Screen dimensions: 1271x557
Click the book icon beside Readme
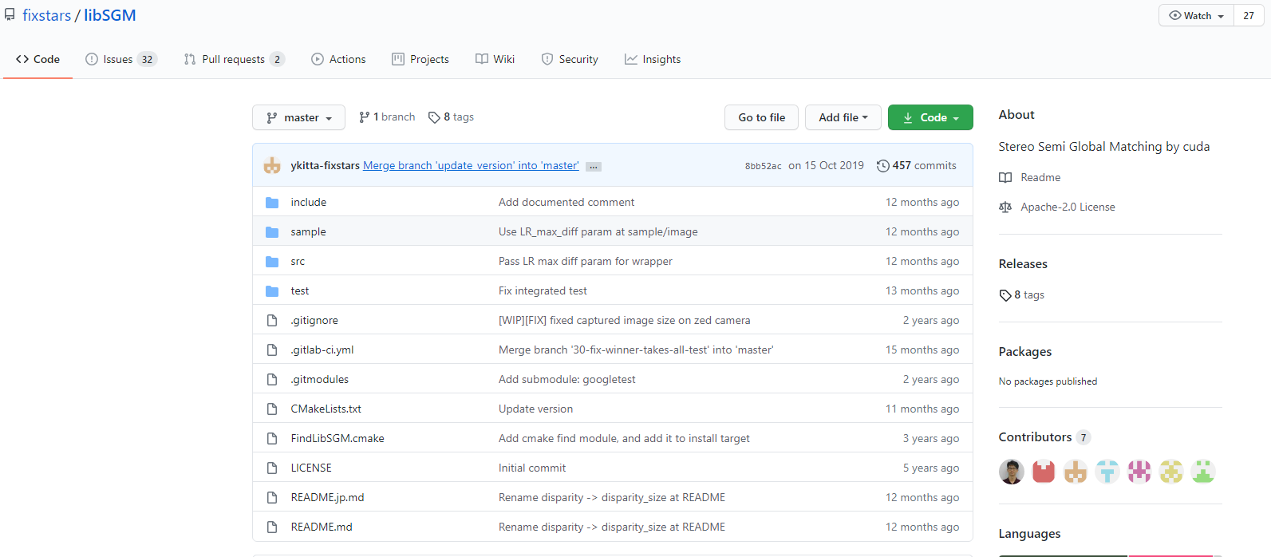coord(1005,178)
